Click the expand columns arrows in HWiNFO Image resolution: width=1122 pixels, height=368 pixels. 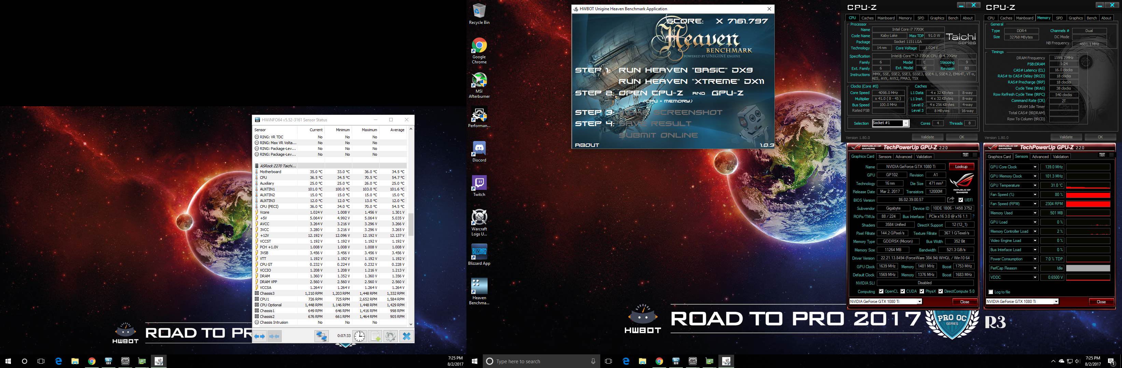click(x=260, y=336)
